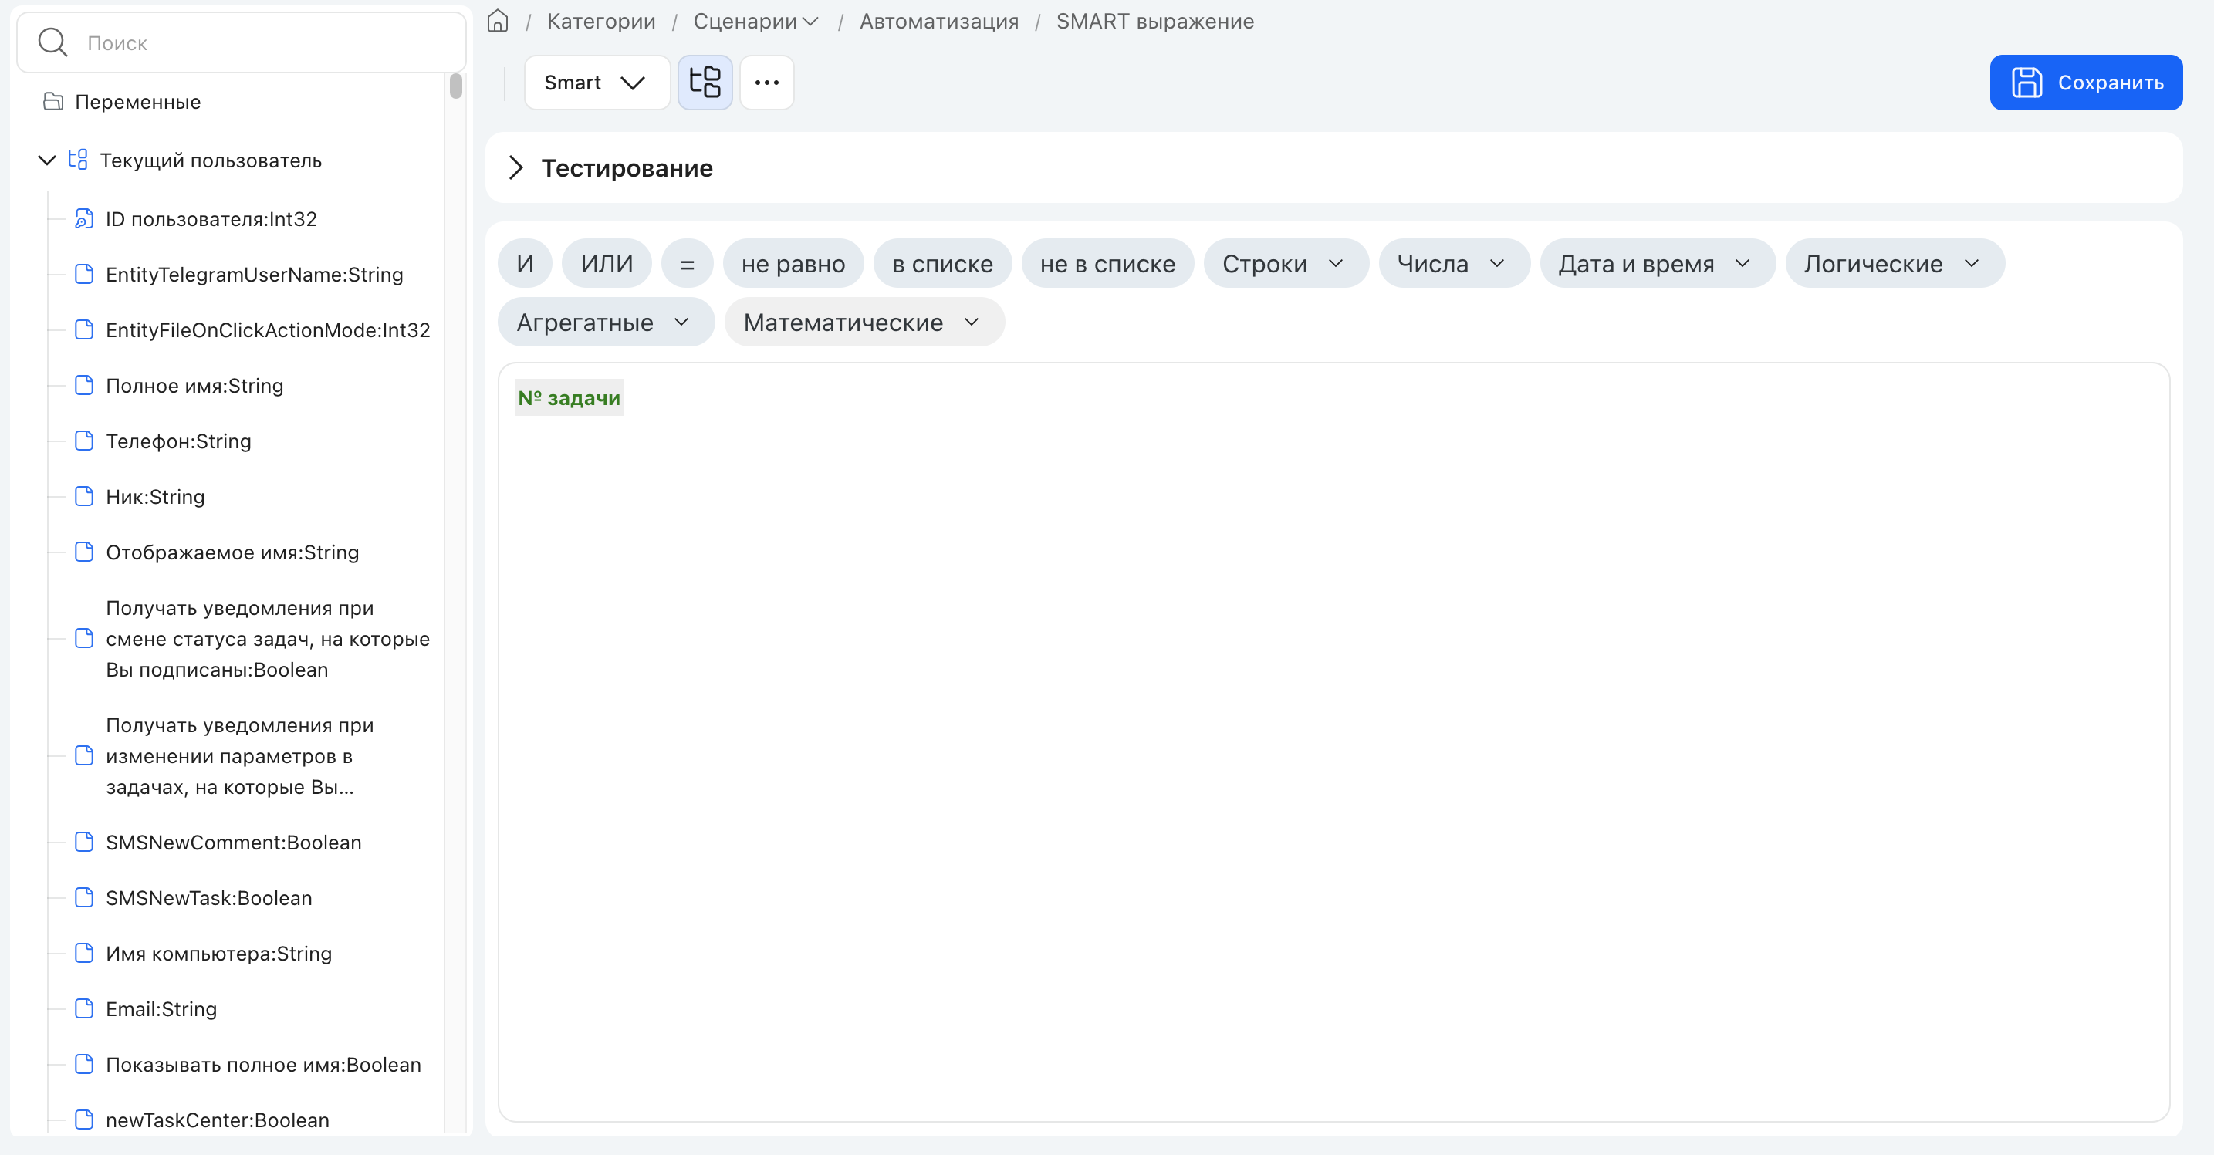Insert the equals operator
This screenshot has width=2214, height=1155.
tap(687, 264)
